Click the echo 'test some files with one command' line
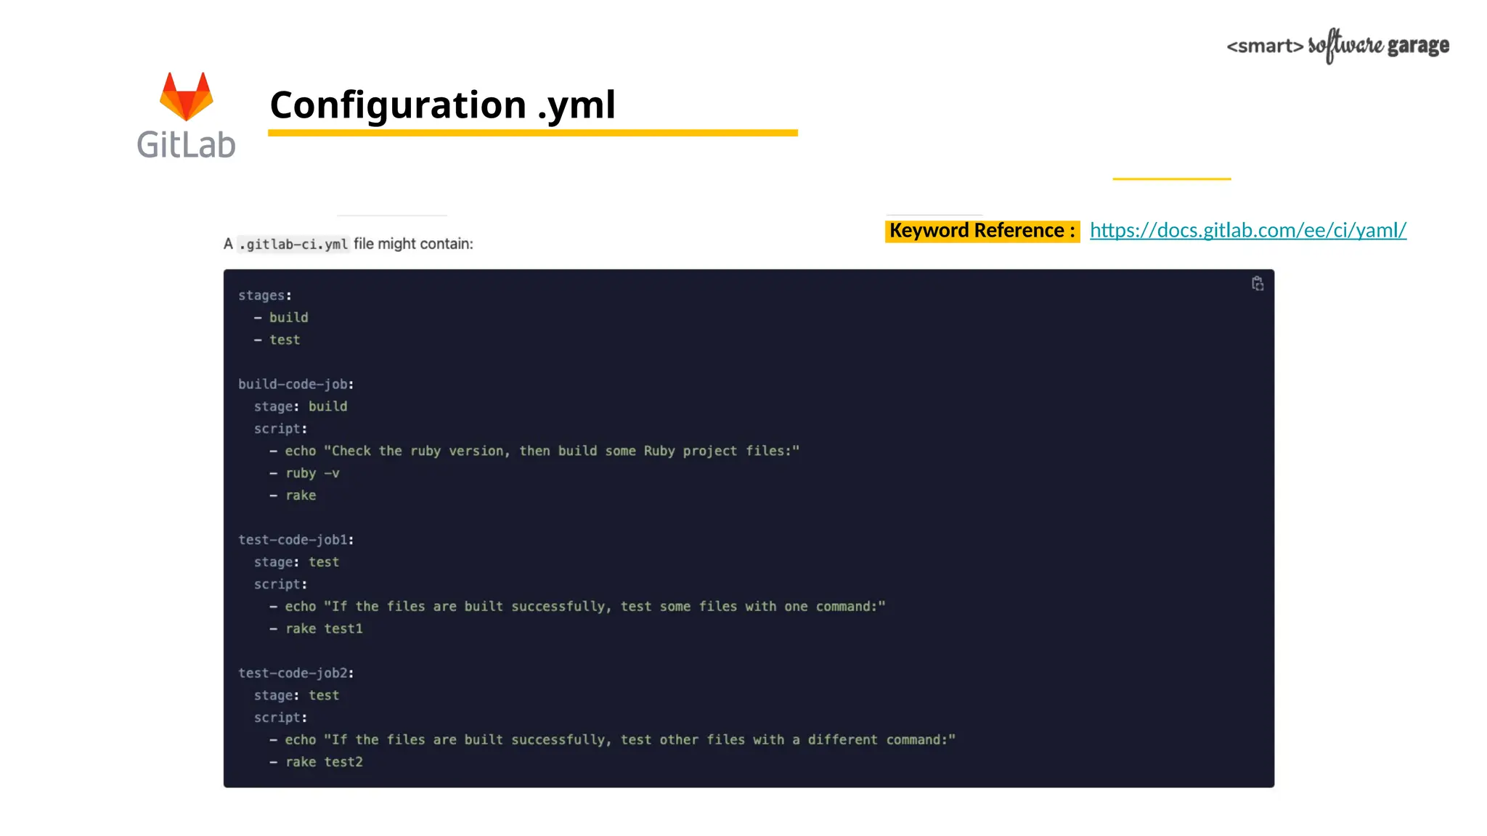The height and width of the screenshot is (836, 1487). point(577,606)
